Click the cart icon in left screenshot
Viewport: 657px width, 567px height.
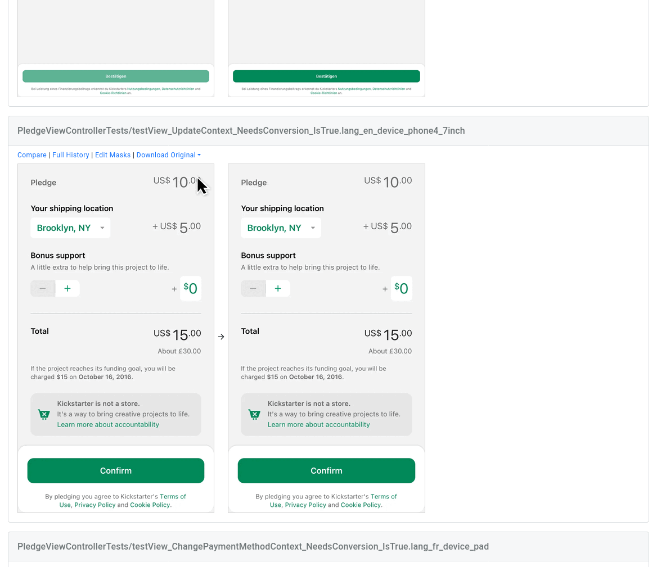44,415
